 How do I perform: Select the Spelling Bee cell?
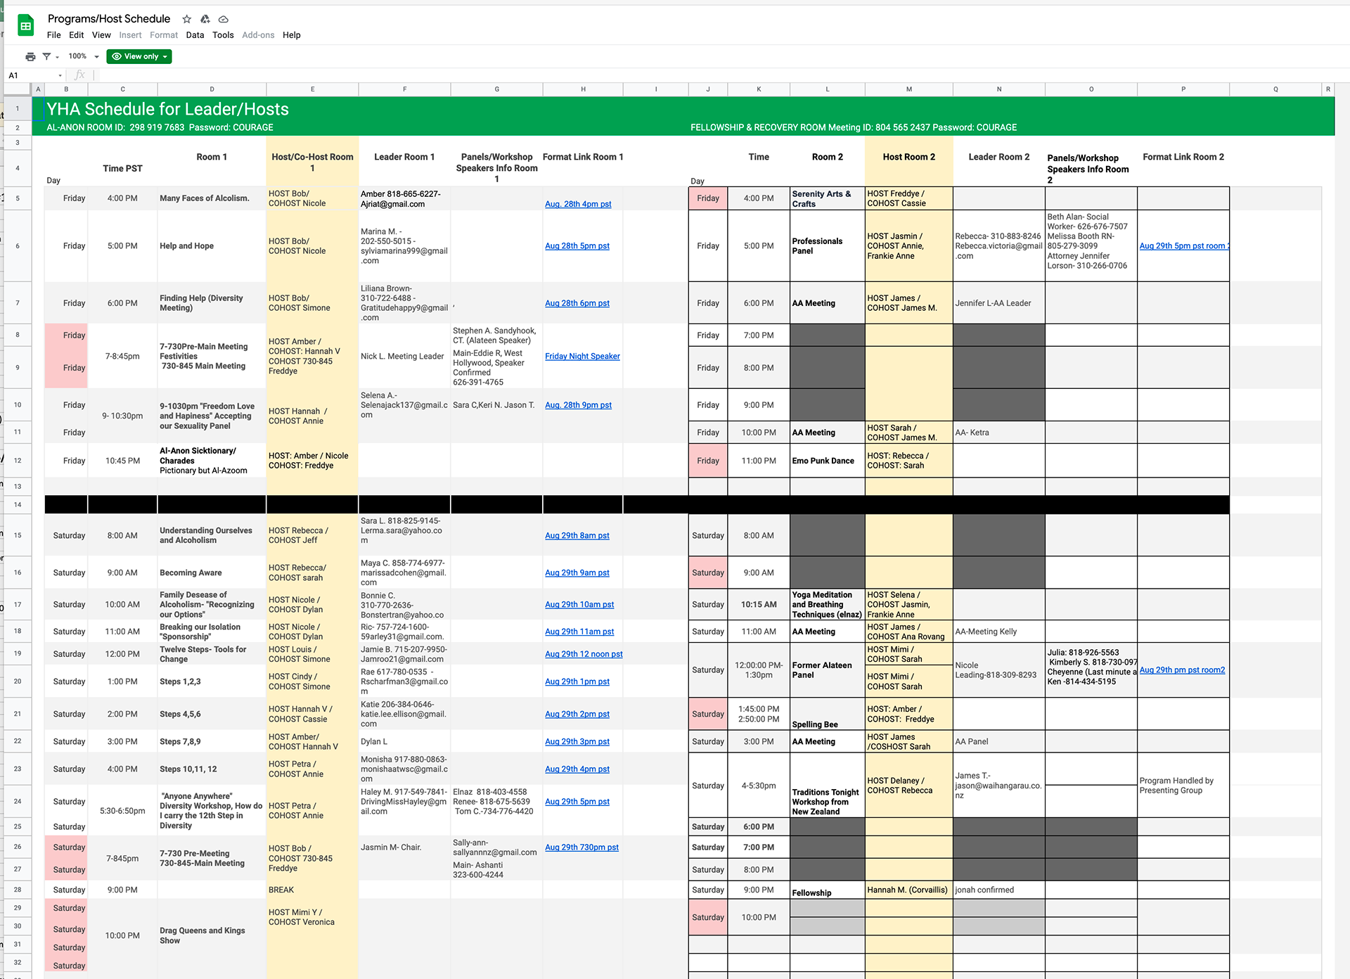tap(828, 714)
